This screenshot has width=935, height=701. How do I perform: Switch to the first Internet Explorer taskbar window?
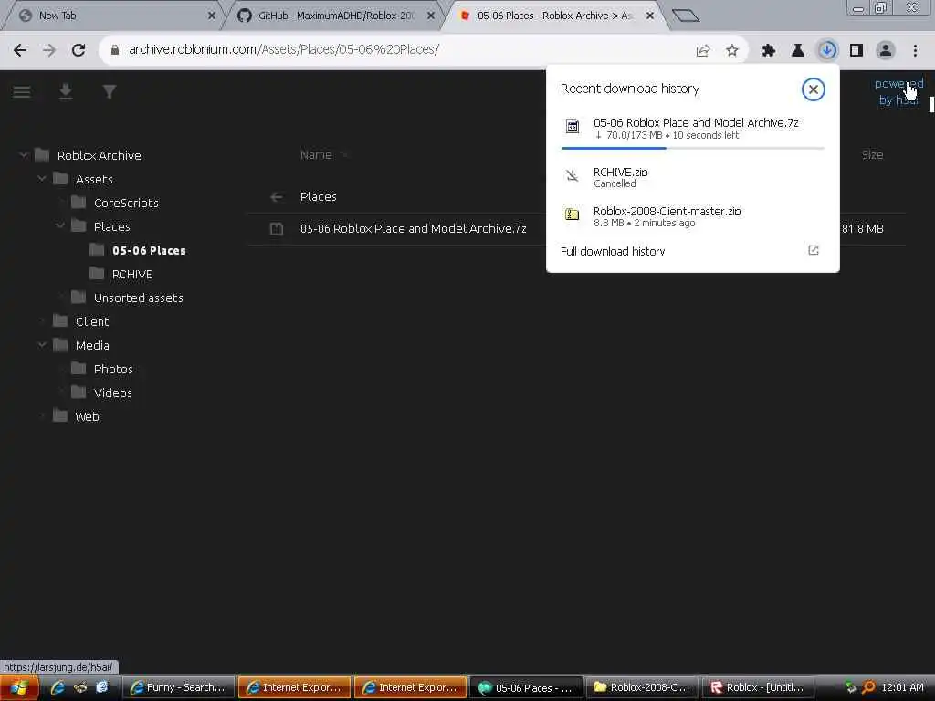pyautogui.click(x=294, y=687)
